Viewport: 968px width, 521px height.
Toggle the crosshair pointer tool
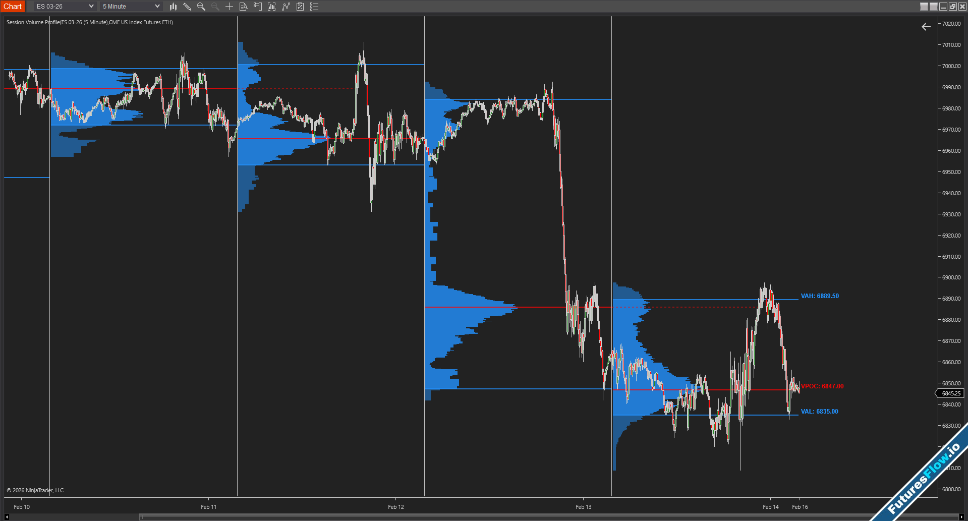tap(229, 7)
